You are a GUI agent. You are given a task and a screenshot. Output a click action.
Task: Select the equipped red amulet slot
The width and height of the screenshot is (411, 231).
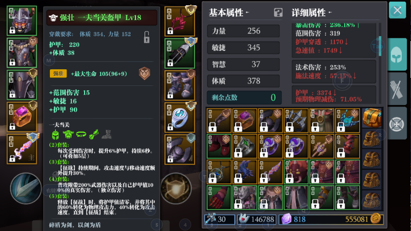point(180,21)
